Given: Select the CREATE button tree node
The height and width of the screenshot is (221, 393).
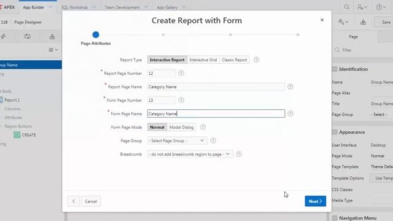Looking at the screenshot, I should pos(29,135).
